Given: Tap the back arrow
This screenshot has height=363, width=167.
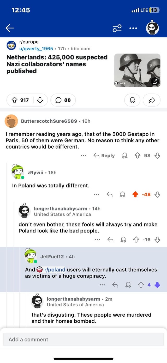Looking at the screenshot, I should coord(10,28).
